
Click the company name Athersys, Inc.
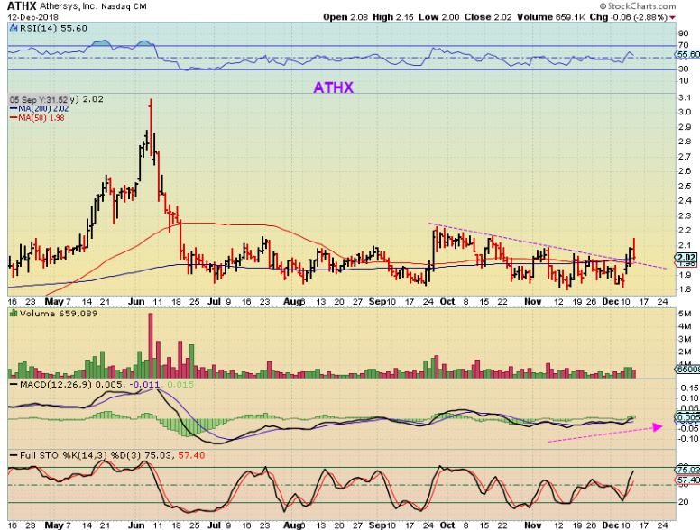click(68, 6)
